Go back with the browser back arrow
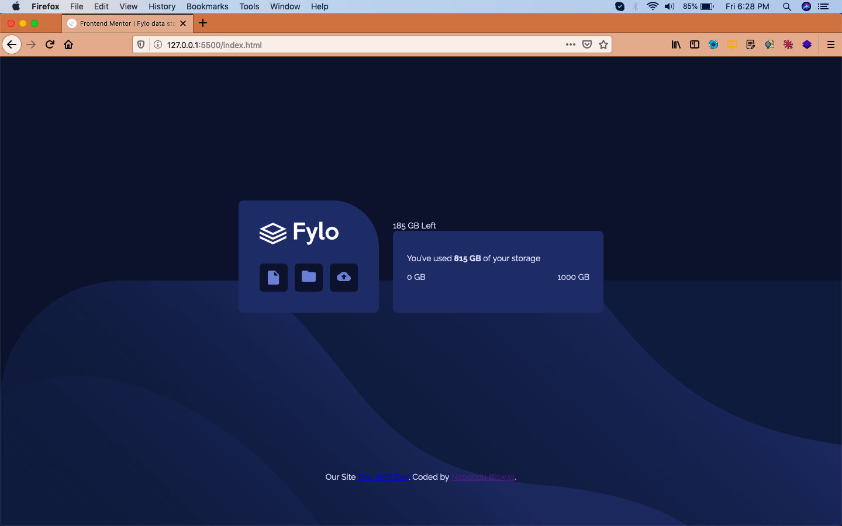Viewport: 842px width, 526px height. coord(12,44)
